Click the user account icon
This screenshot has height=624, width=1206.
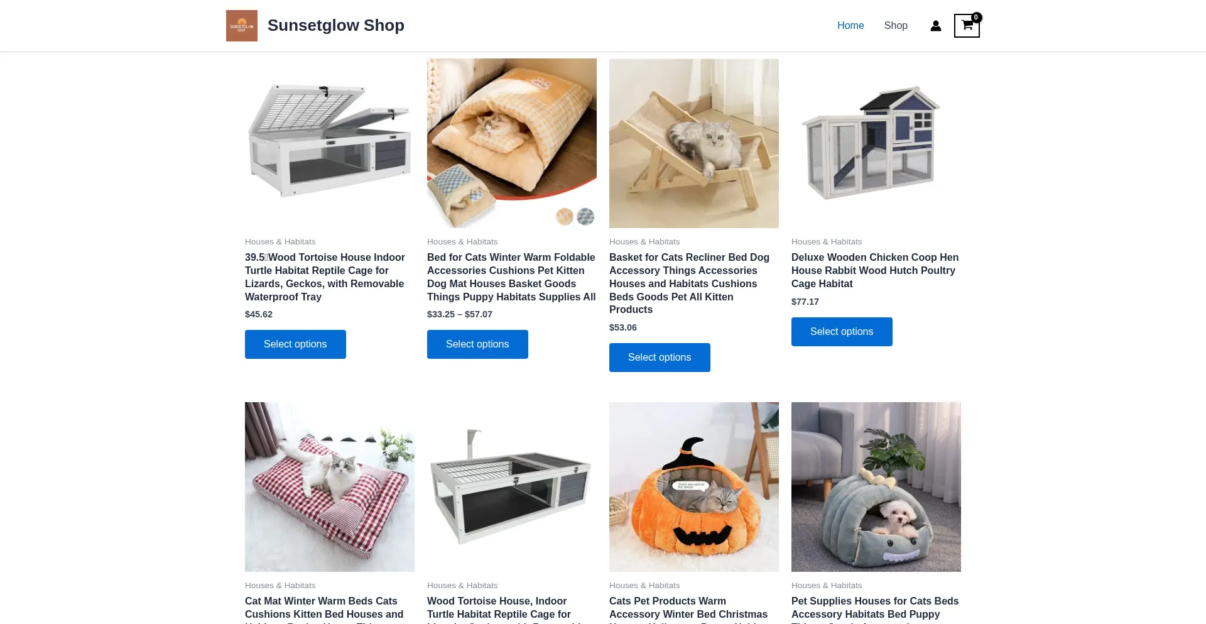936,26
